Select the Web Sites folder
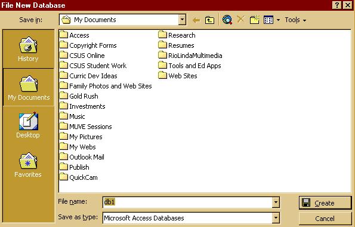This screenshot has width=355, height=227. coord(178,76)
